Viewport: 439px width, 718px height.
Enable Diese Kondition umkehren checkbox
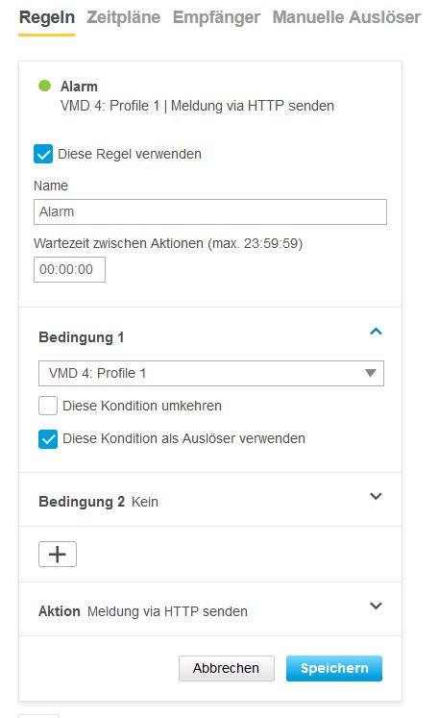pyautogui.click(x=48, y=406)
